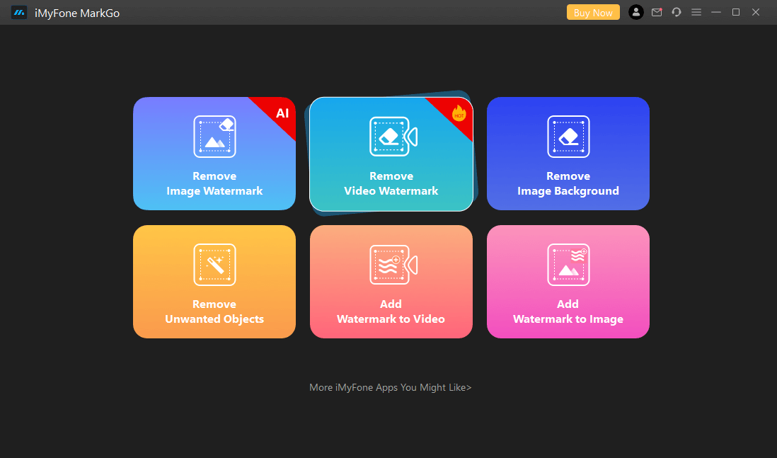Viewport: 777px width, 458px height.
Task: Click the eraser icon on Remove Image Background
Action: pyautogui.click(x=568, y=137)
